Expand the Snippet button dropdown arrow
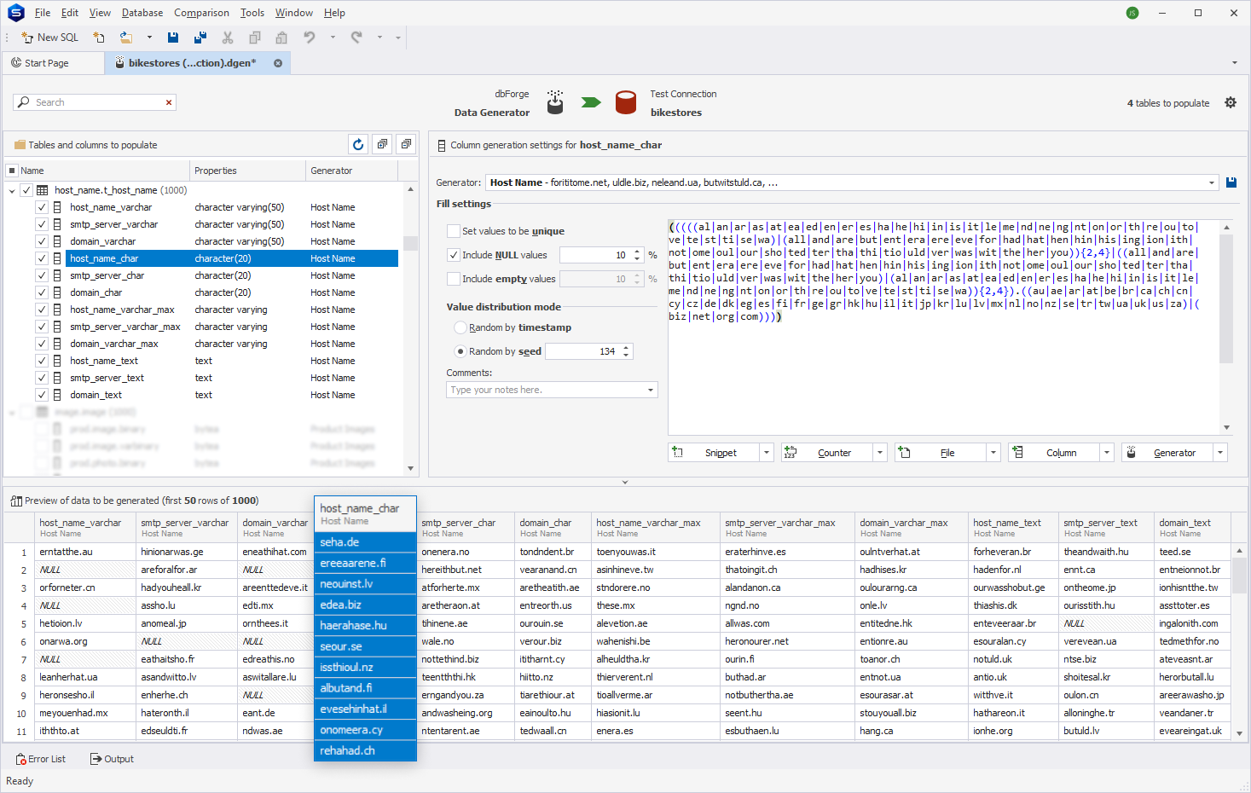The image size is (1251, 793). click(x=767, y=453)
